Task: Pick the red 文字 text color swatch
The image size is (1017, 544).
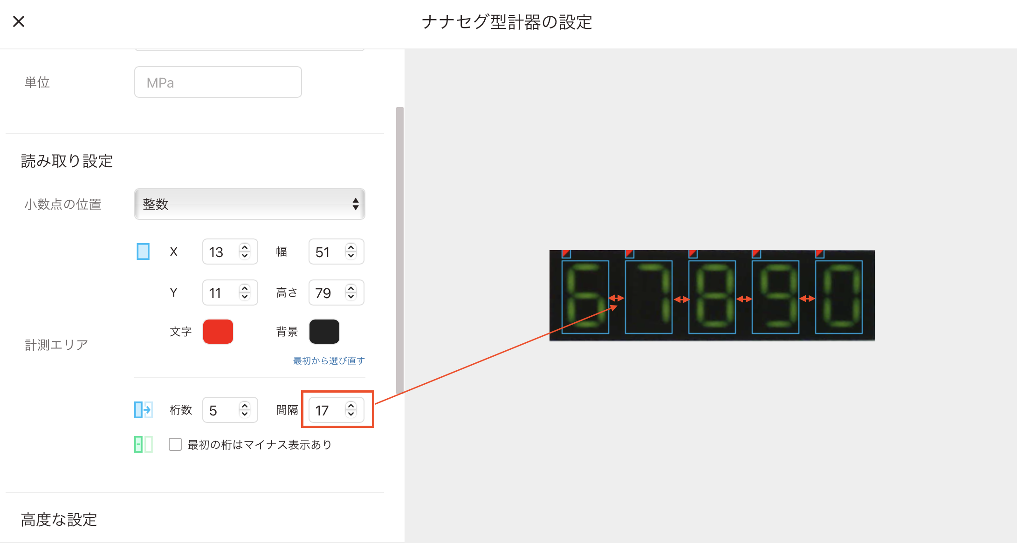Action: click(x=218, y=332)
